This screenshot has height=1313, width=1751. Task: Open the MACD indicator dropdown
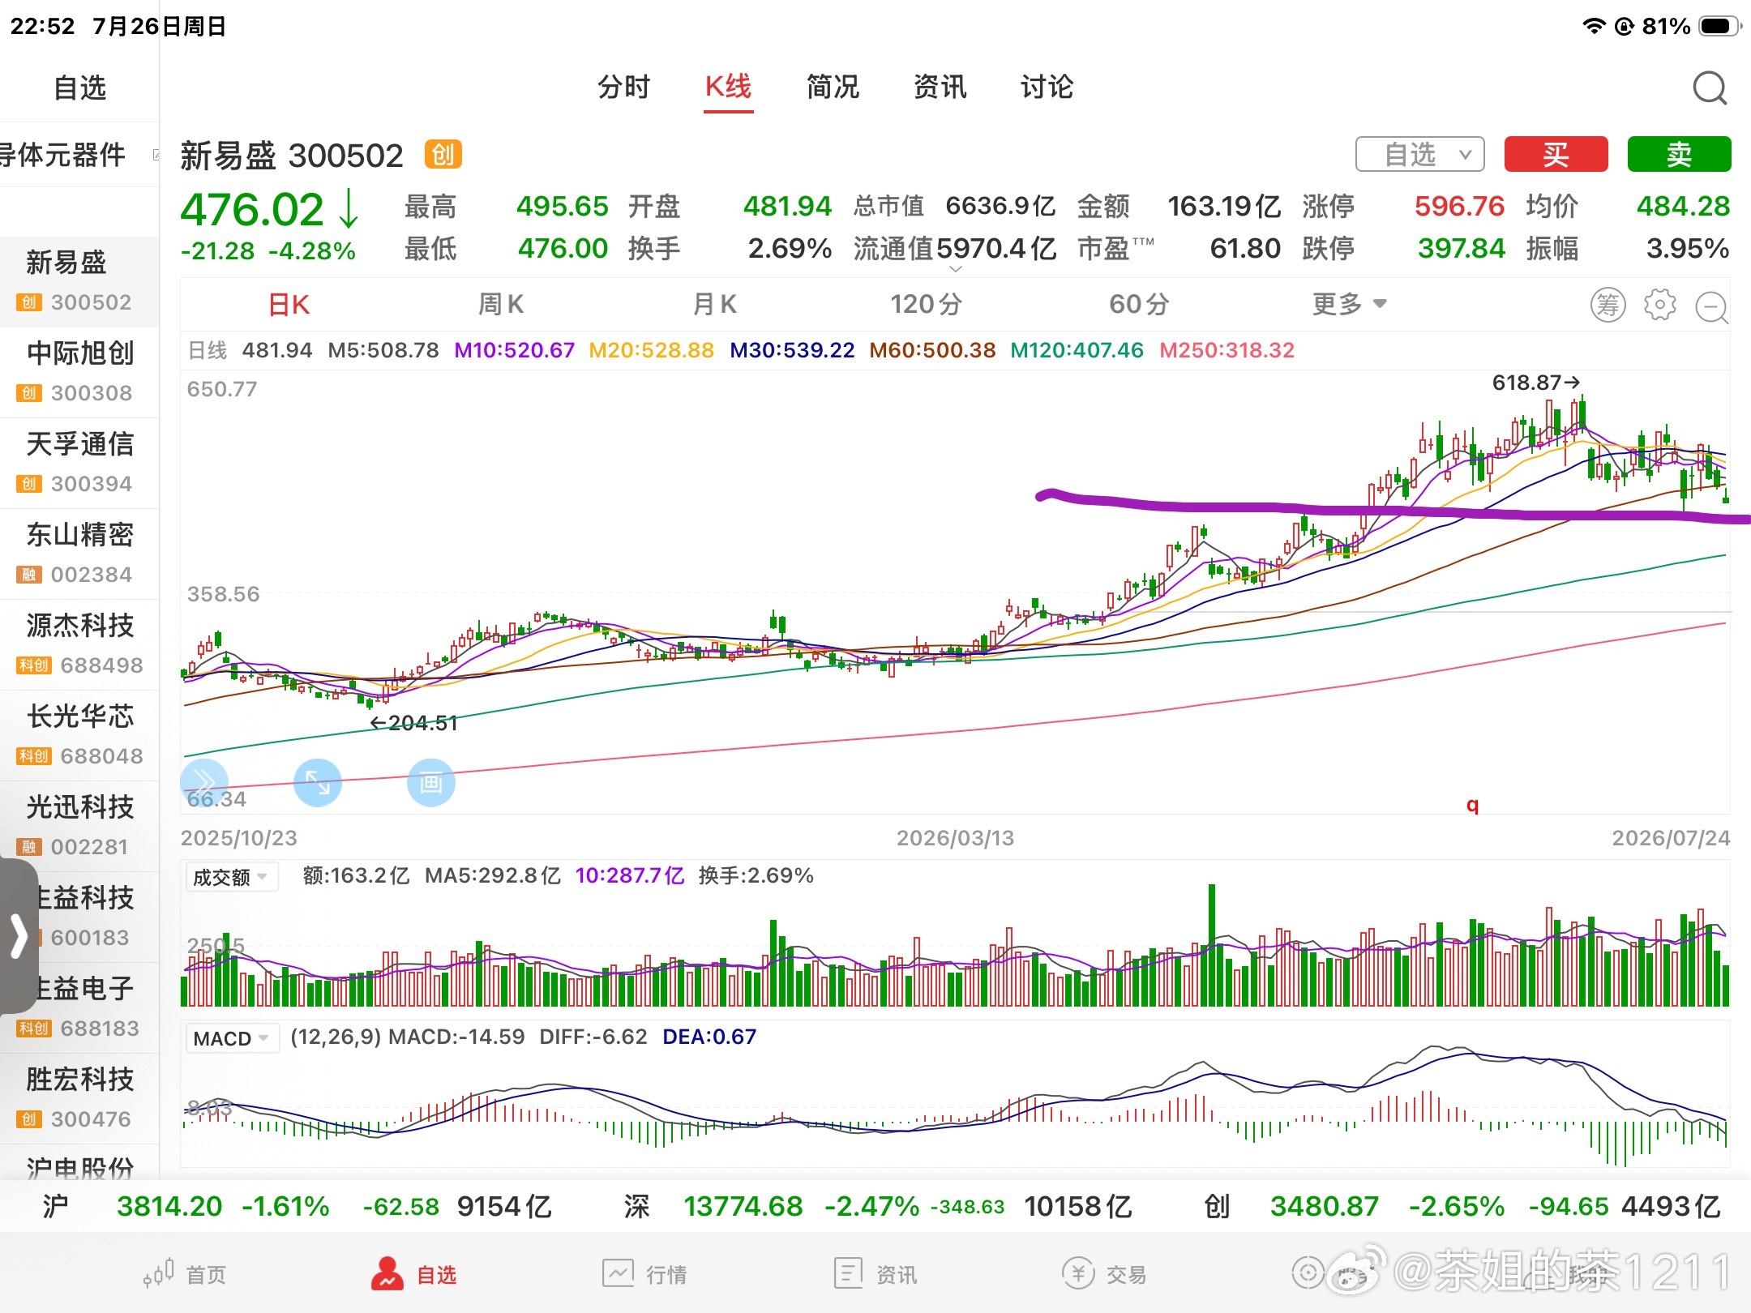[231, 1038]
